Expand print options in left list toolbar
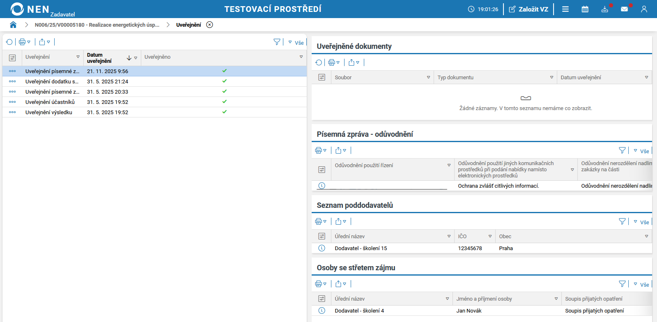Viewport: 657px width, 322px height. [x=25, y=42]
